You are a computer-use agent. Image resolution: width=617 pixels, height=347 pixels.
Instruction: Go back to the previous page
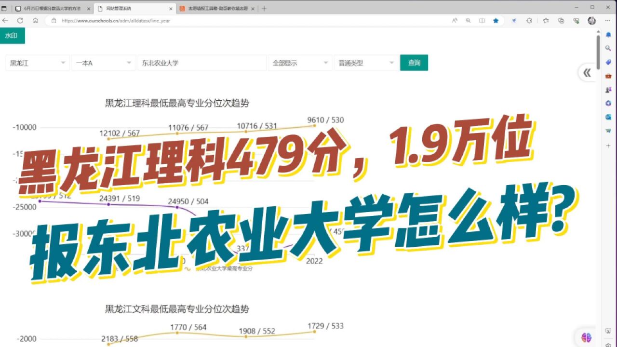[5, 21]
